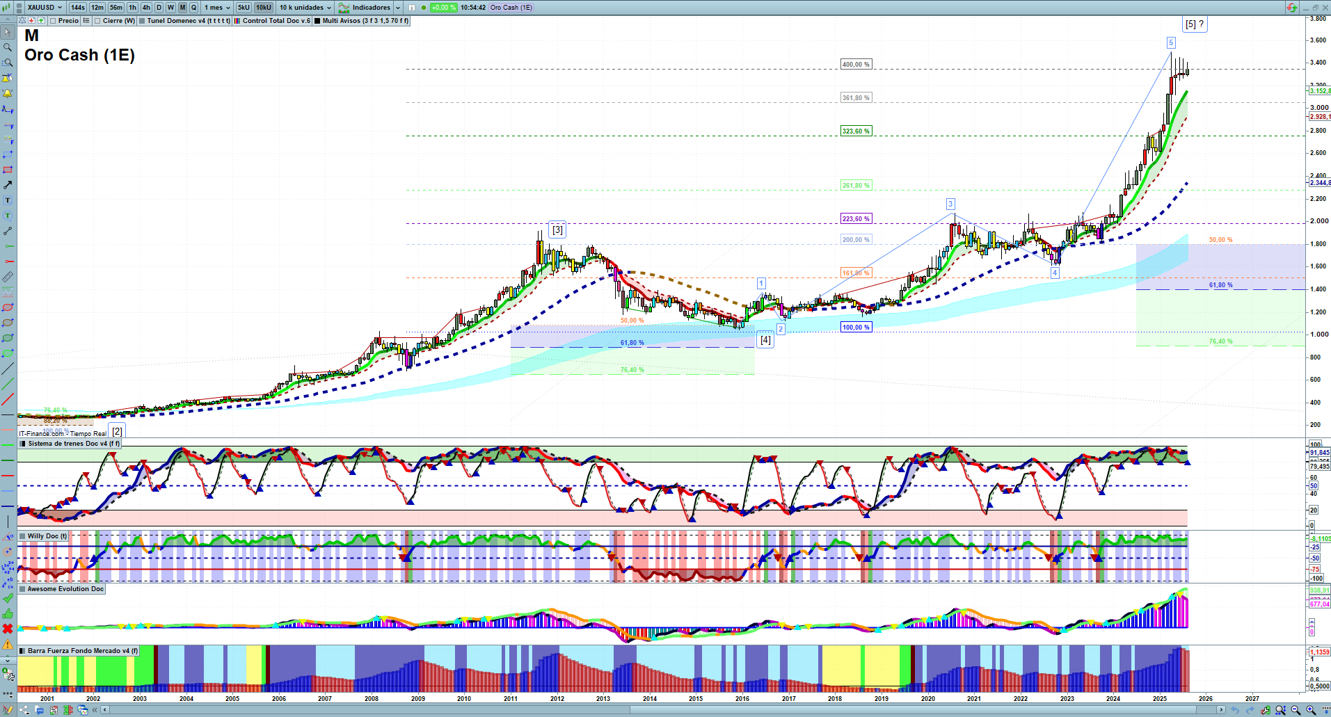
Task: Click the Indicadores button
Action: click(x=365, y=8)
